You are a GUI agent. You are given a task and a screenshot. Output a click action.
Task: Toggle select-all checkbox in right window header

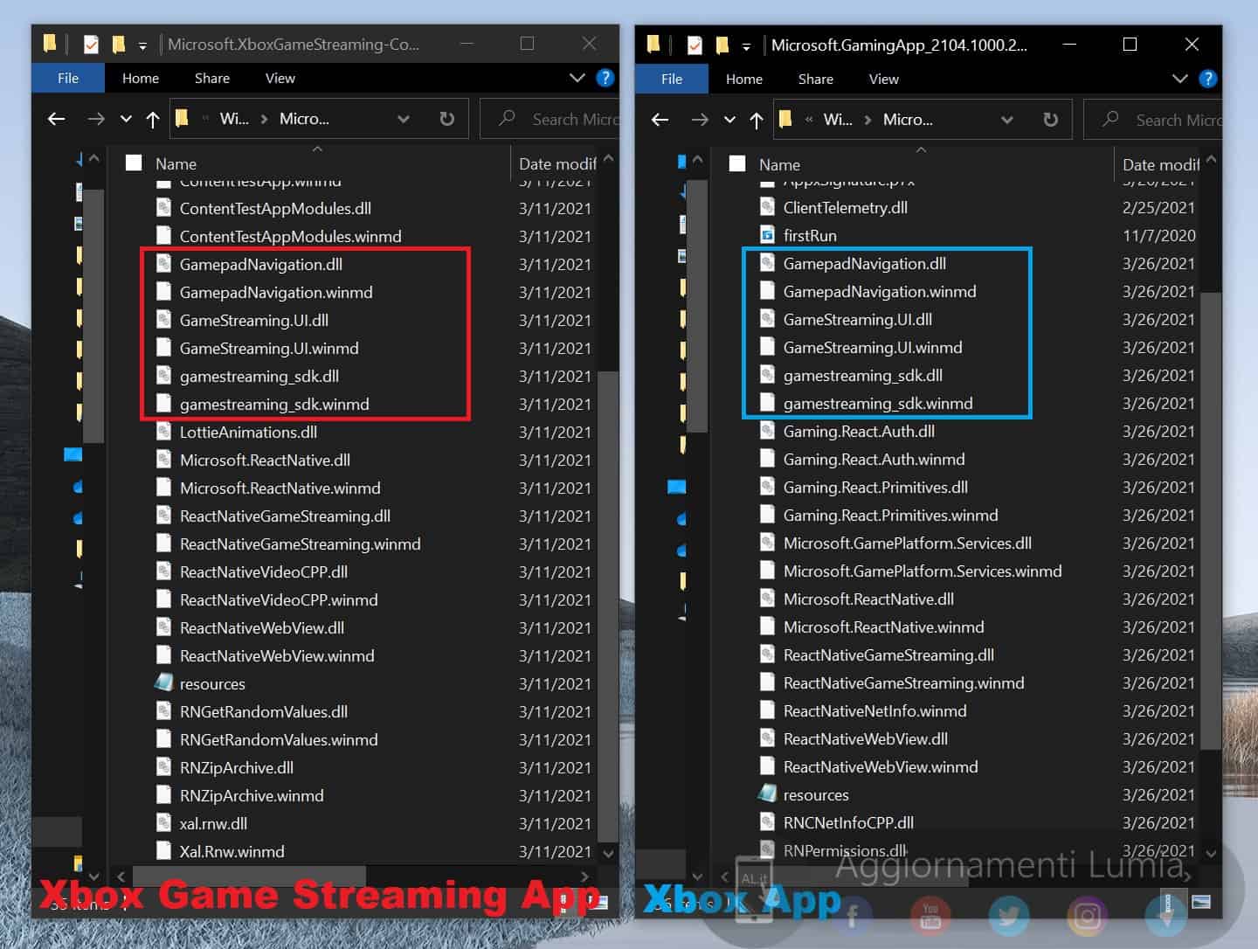[737, 164]
